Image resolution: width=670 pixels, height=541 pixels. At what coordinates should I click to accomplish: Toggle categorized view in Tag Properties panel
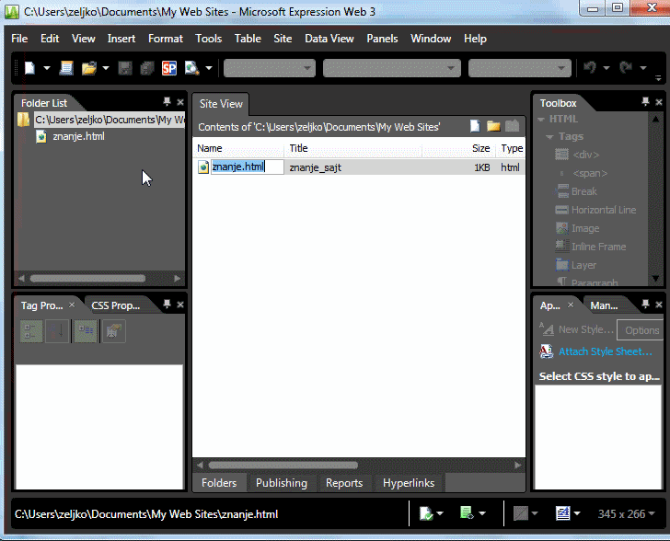(x=31, y=332)
